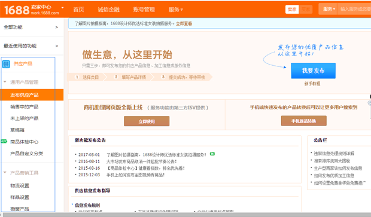Click the 1688 logo
371x217 pixels.
tap(17, 10)
